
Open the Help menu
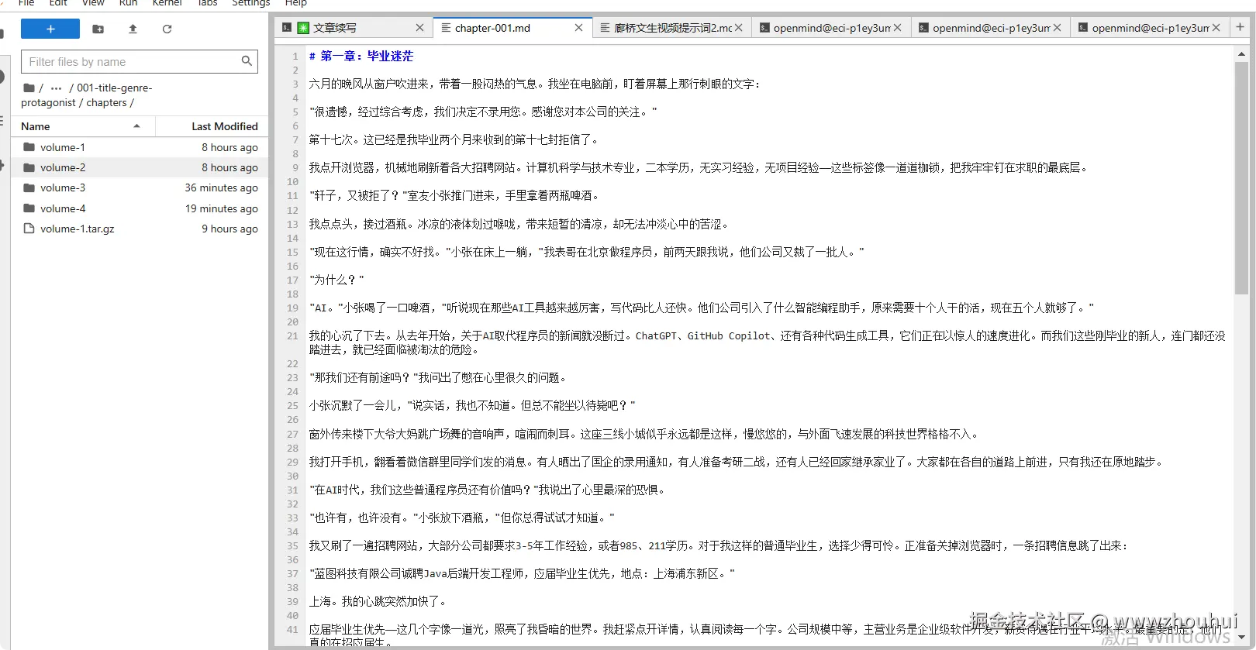tap(296, 3)
